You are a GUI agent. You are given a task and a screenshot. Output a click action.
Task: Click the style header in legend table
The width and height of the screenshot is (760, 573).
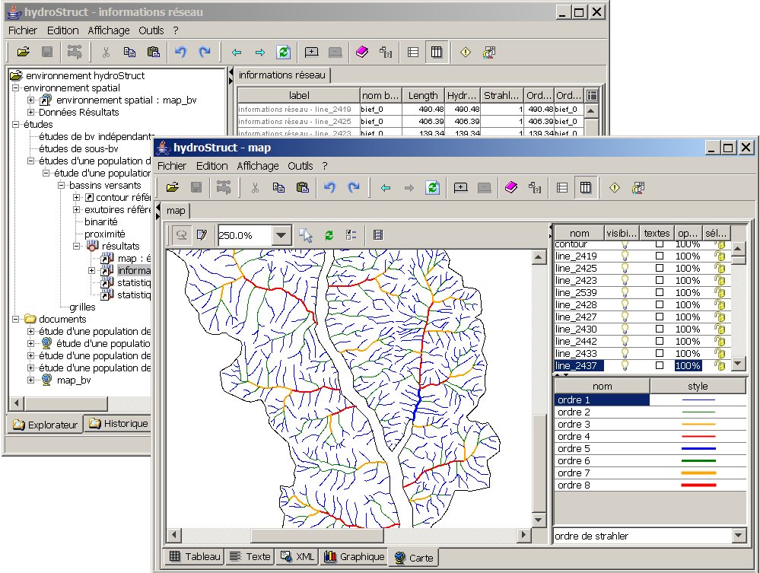(698, 386)
